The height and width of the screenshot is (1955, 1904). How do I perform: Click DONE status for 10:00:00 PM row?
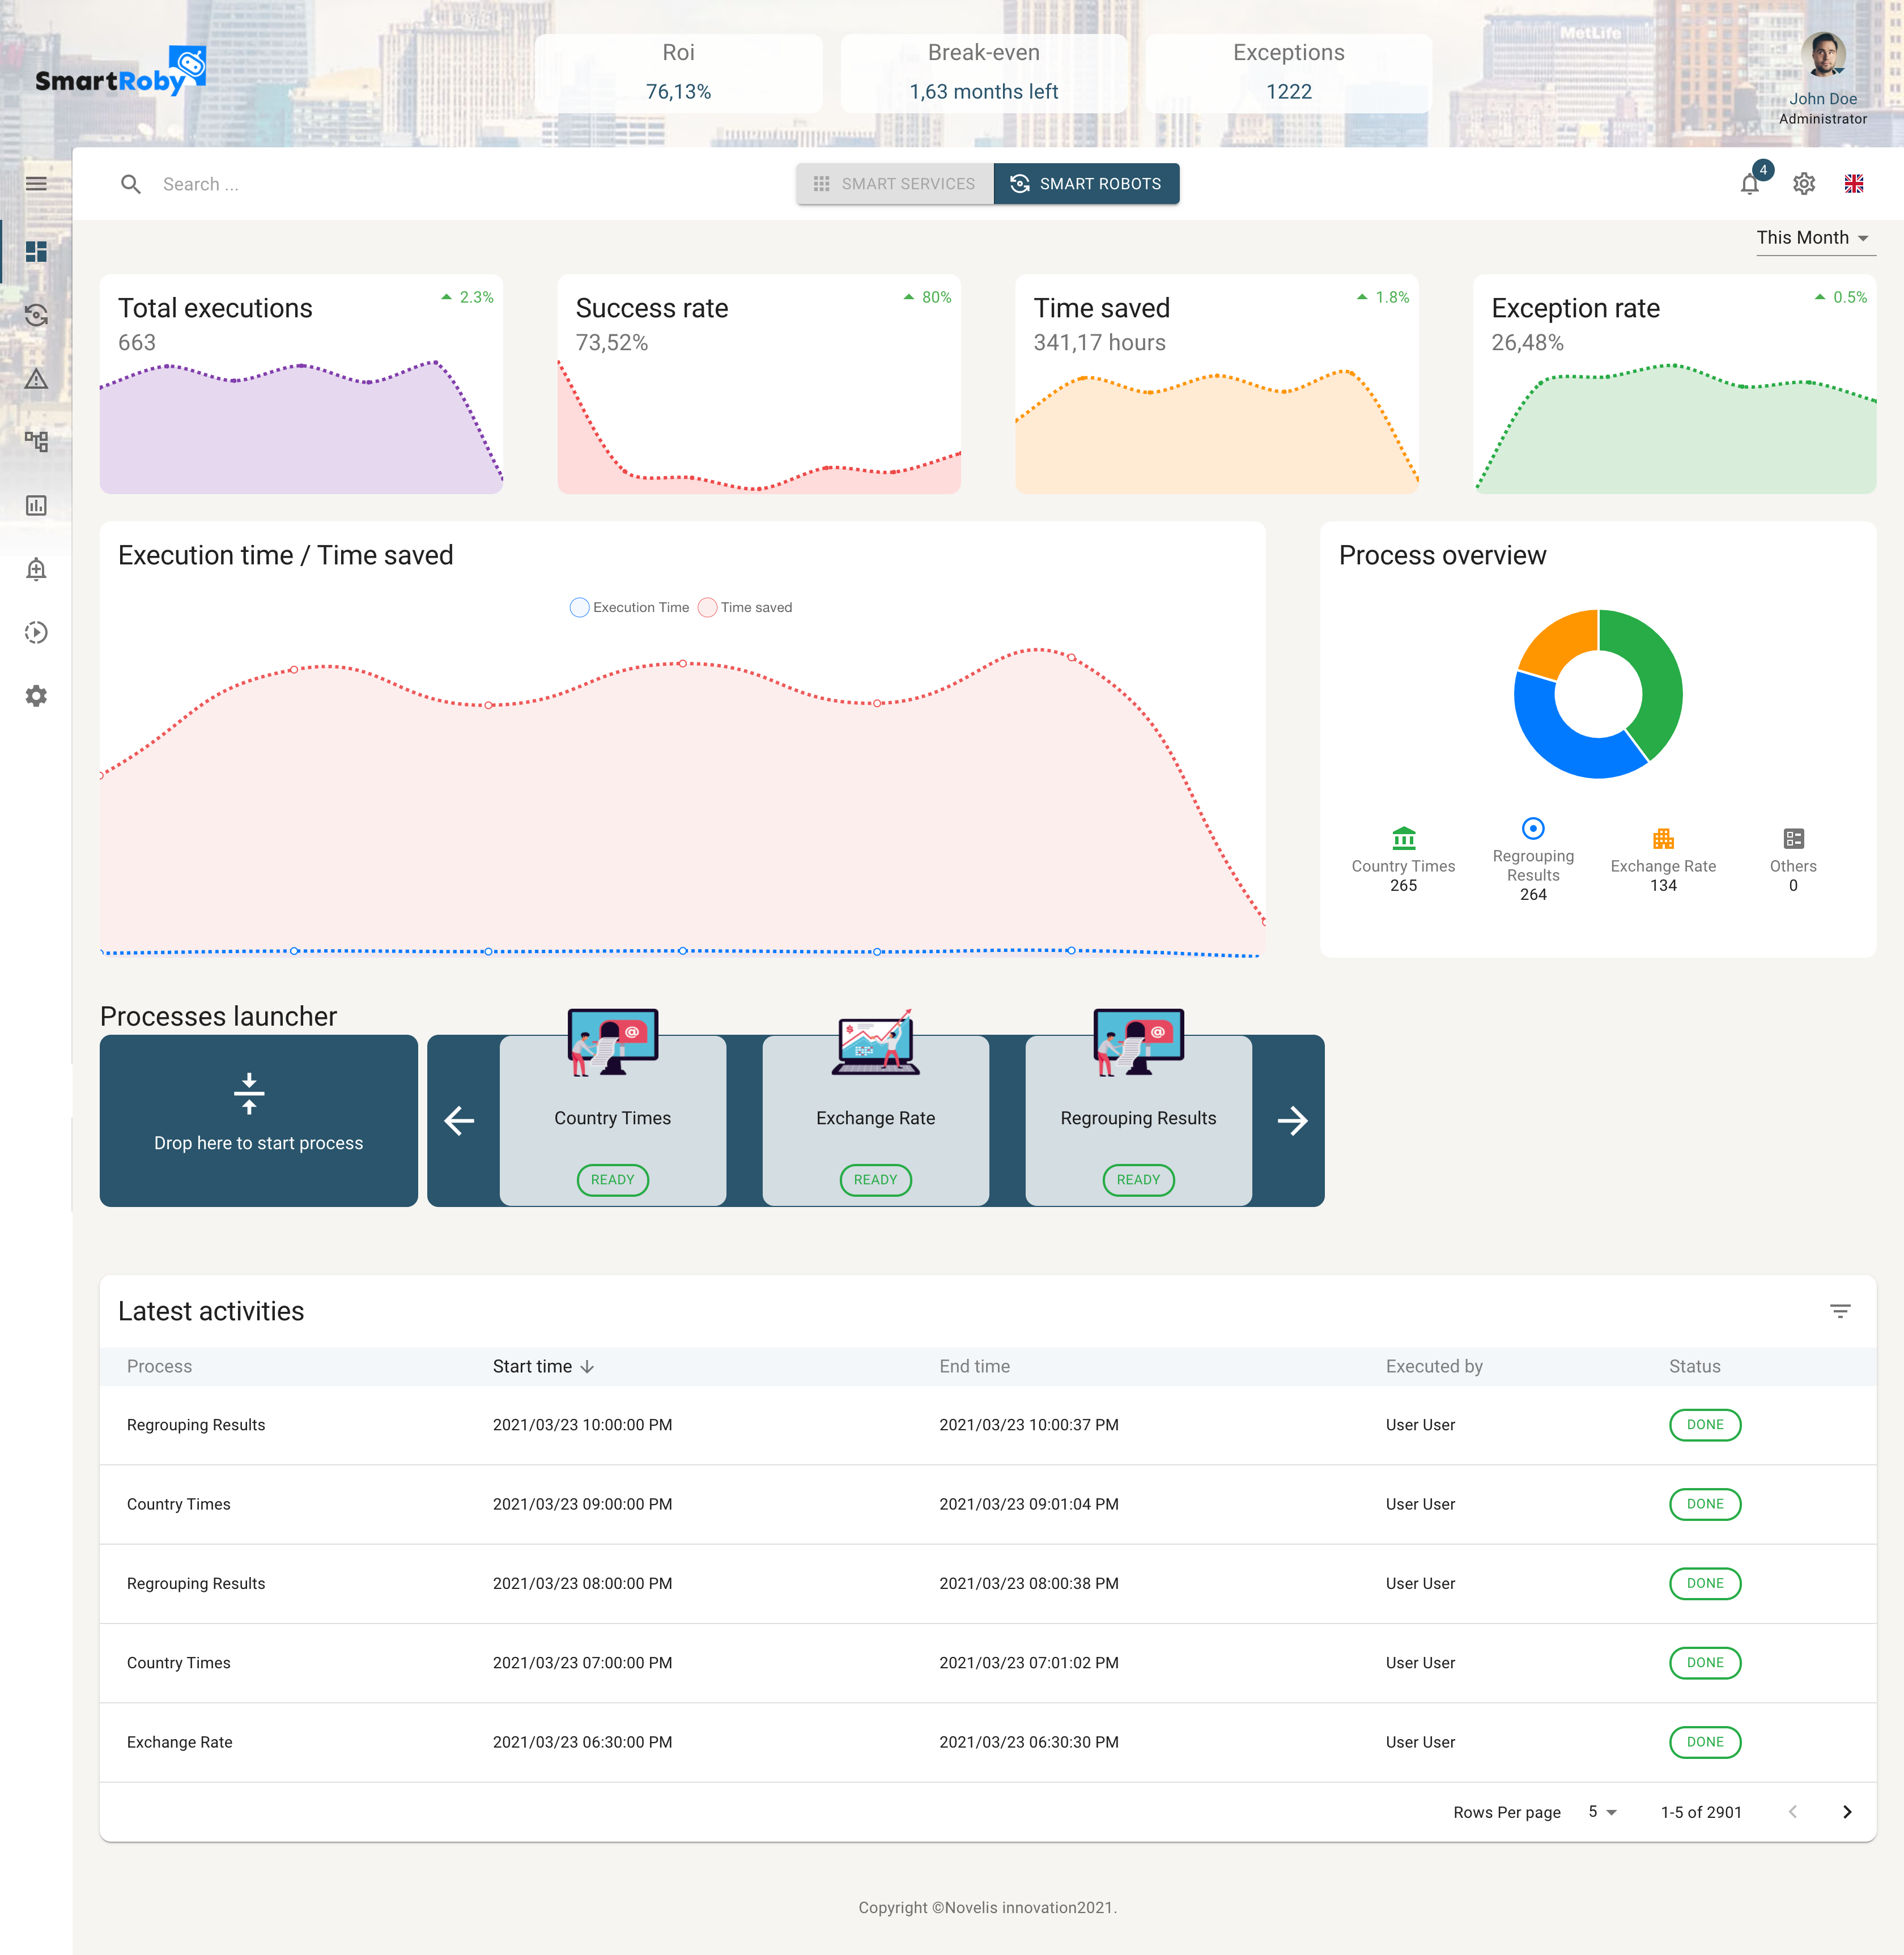tap(1705, 1424)
